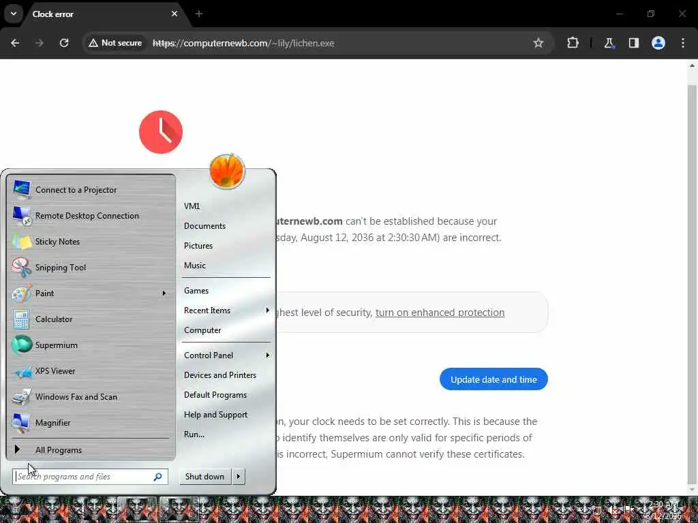The image size is (698, 523).
Task: Open Shut down options arrow
Action: click(x=238, y=477)
